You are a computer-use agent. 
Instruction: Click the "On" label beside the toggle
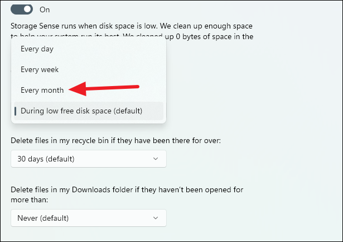(x=45, y=10)
